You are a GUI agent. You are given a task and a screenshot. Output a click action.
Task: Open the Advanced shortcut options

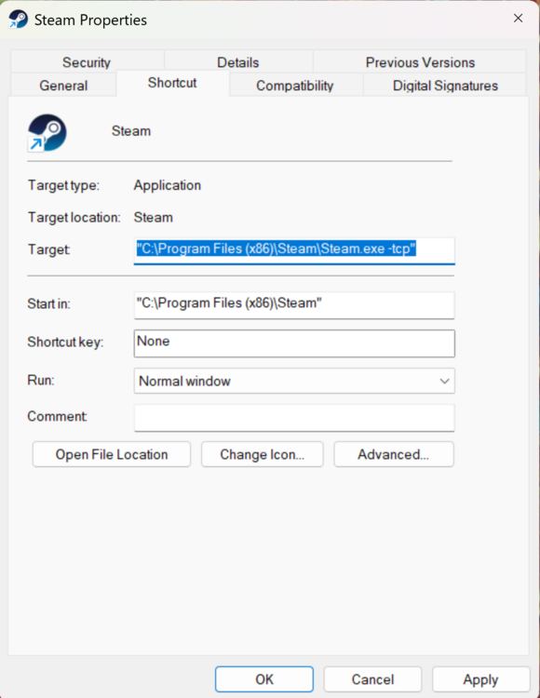click(x=394, y=454)
